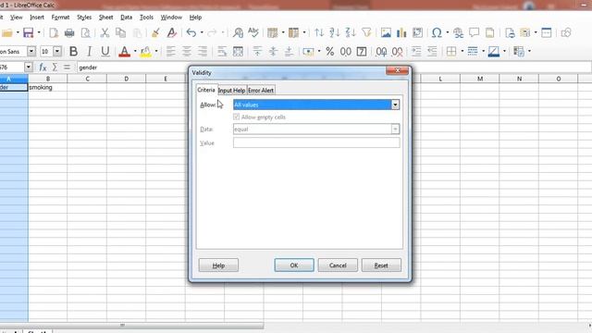Click the Save document icon
The image size is (592, 333).
(29, 33)
